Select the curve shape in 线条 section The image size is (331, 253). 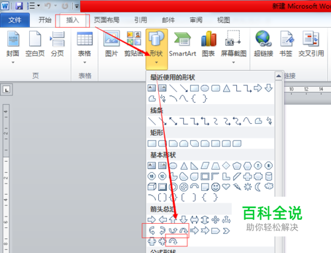[x=247, y=121]
